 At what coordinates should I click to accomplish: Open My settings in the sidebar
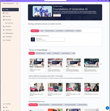[8, 104]
